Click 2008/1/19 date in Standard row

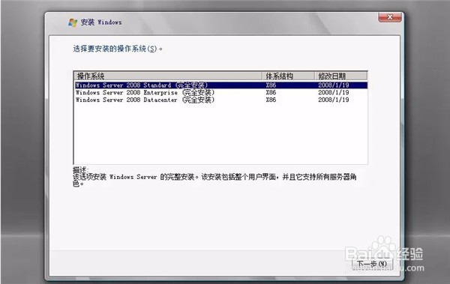pyautogui.click(x=334, y=85)
